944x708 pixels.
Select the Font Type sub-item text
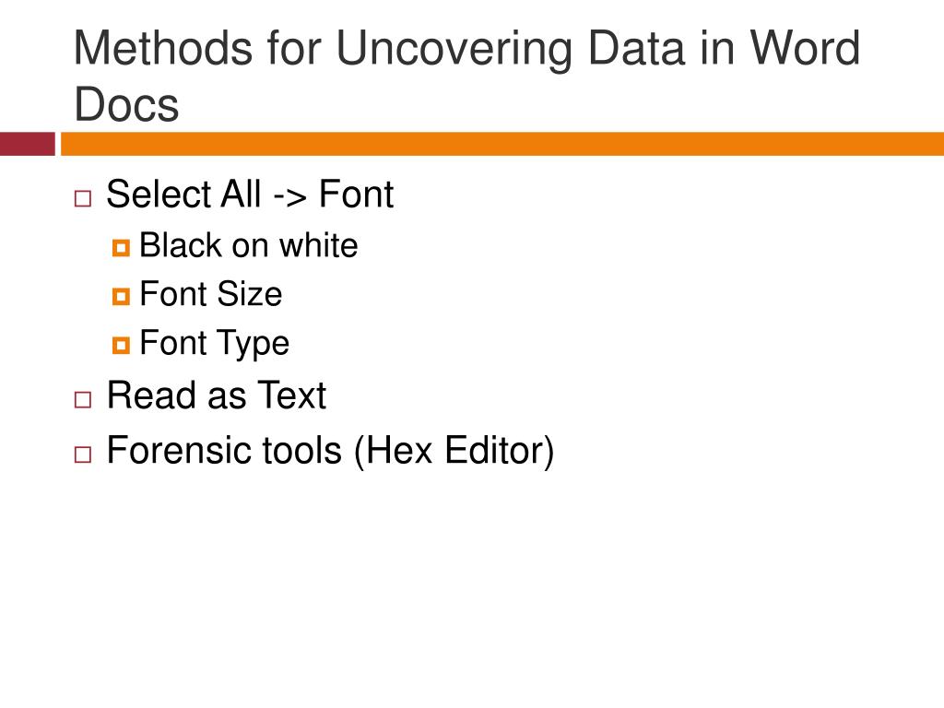214,344
